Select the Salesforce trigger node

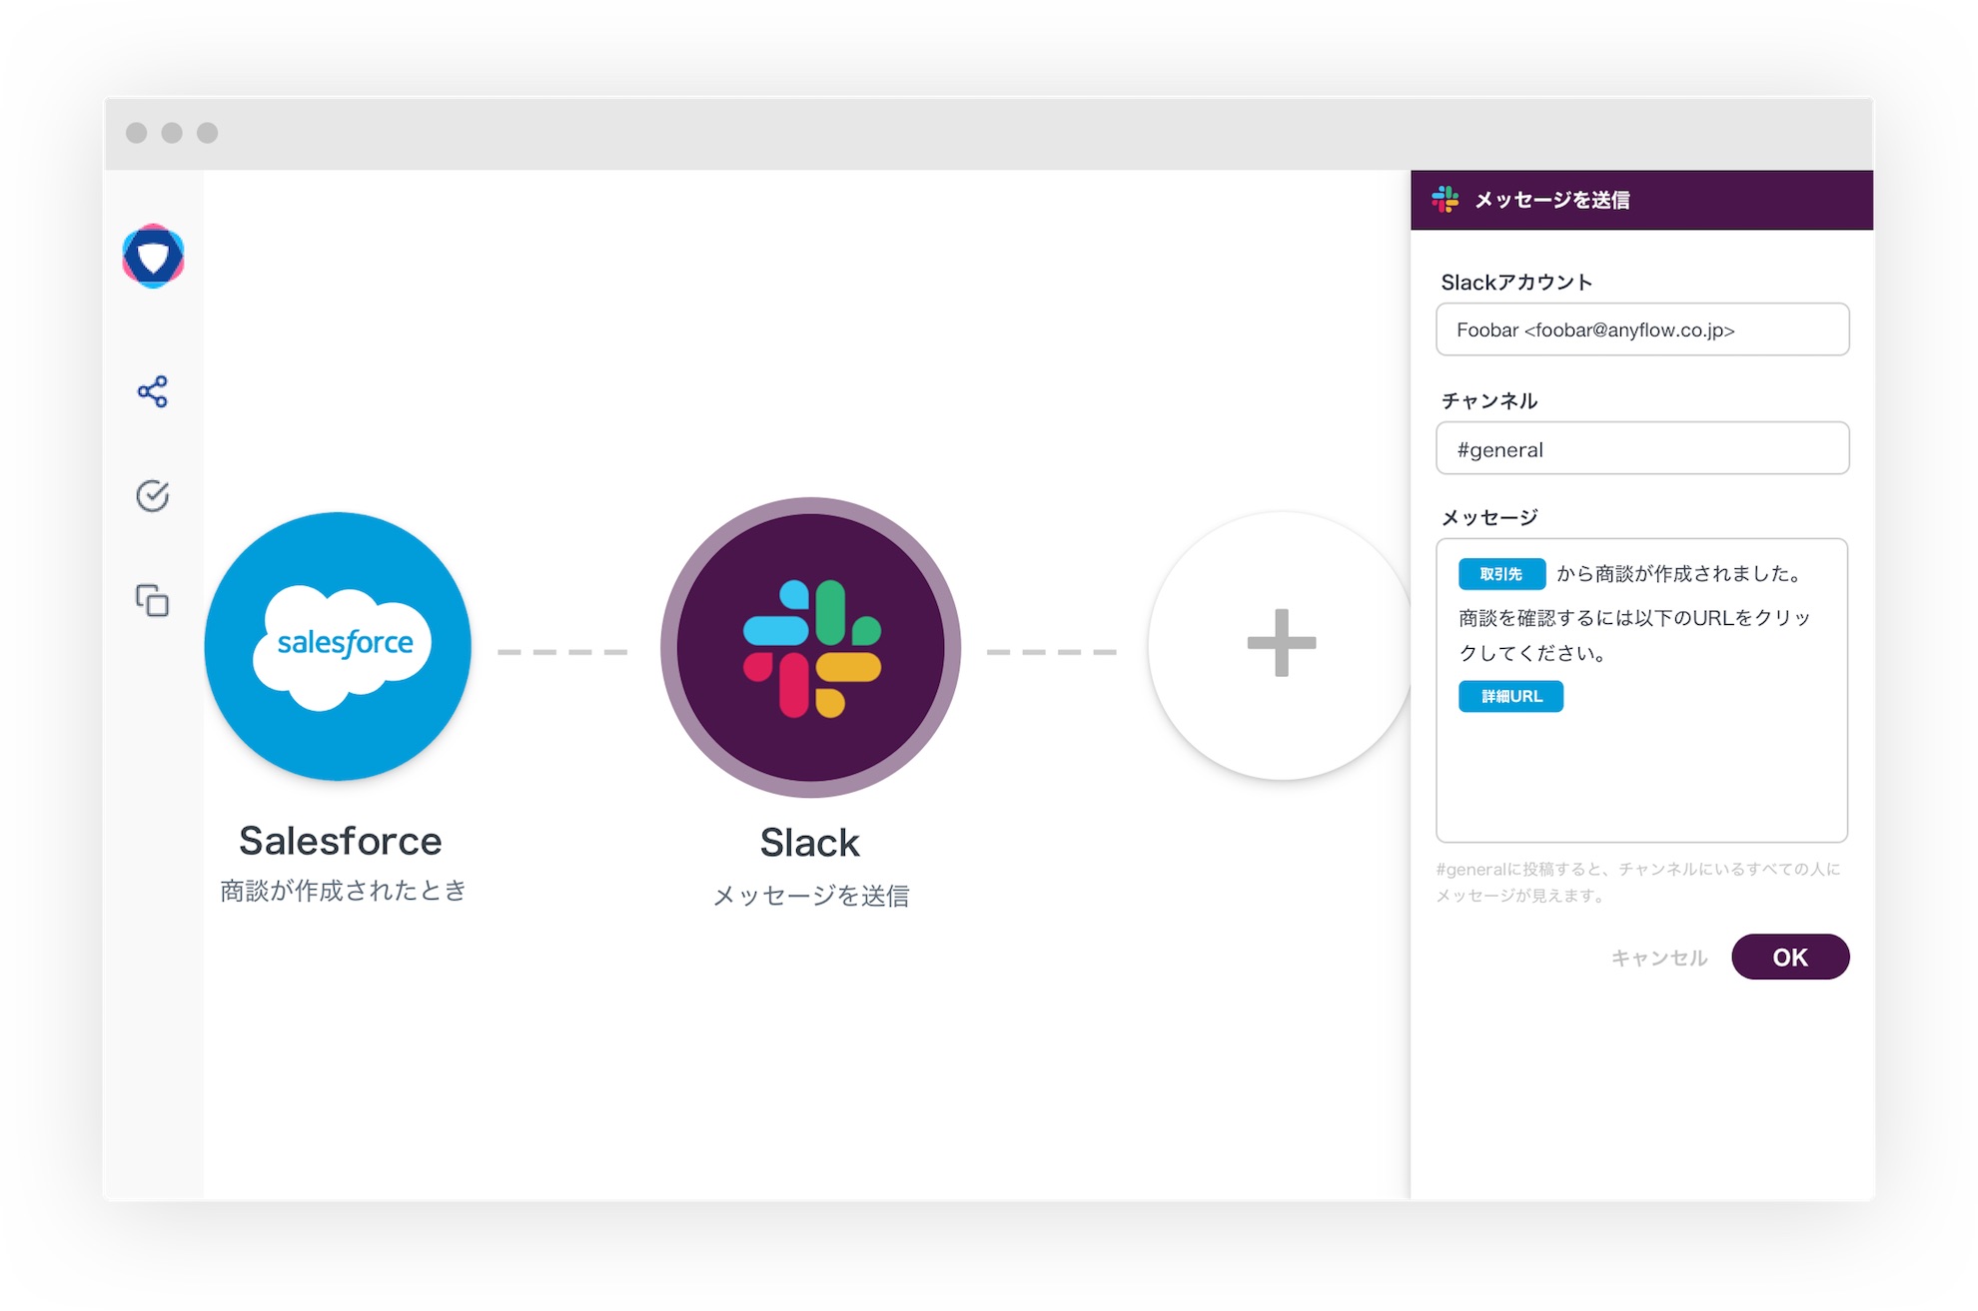click(x=338, y=646)
